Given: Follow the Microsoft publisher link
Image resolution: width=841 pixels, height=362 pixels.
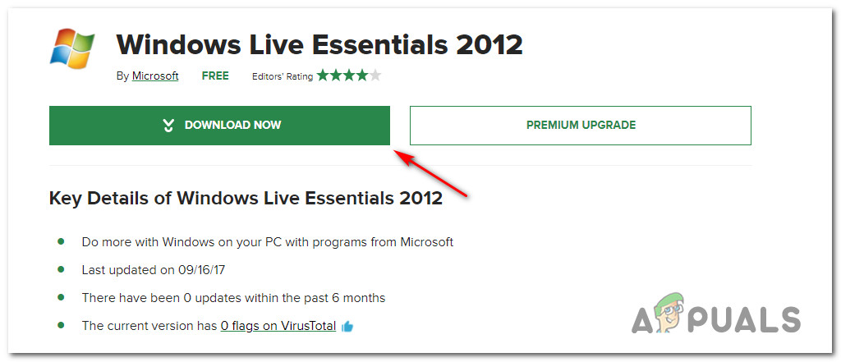Looking at the screenshot, I should [x=156, y=76].
